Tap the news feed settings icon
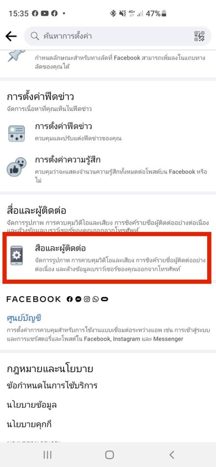The image size is (216, 467). pos(17,133)
